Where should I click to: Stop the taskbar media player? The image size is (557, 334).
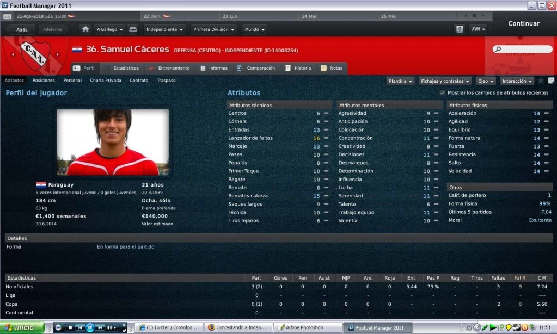[x=70, y=327]
